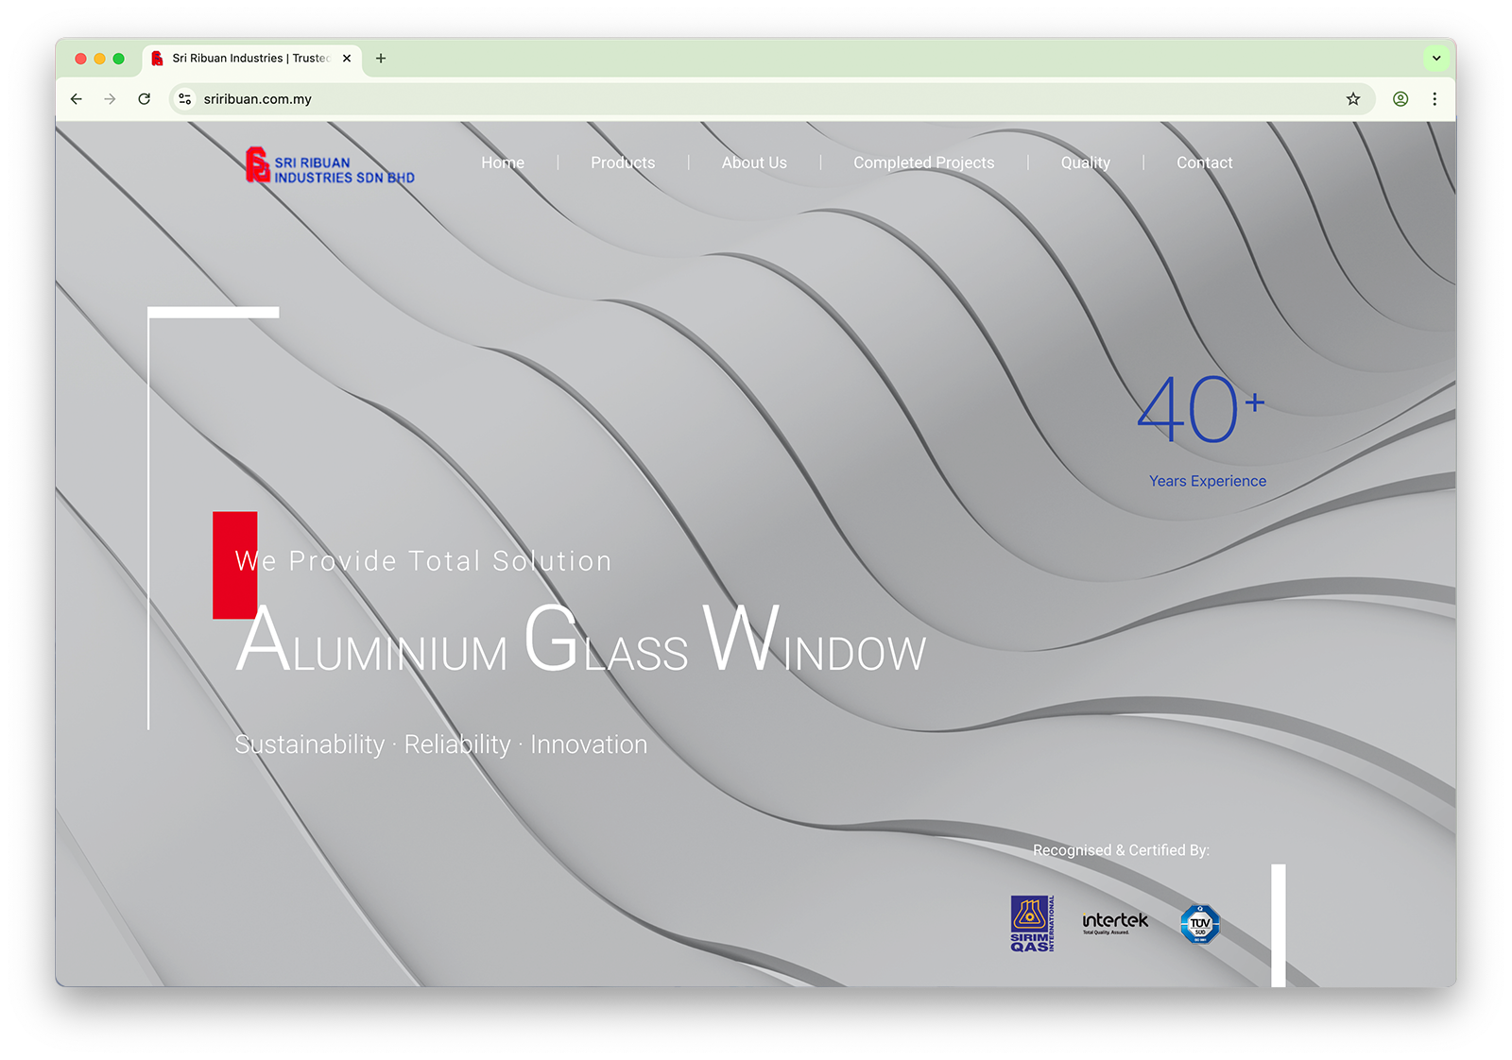Screen dimensions: 1512x1060
Task: Click the browser forward arrow
Action: click(x=111, y=99)
